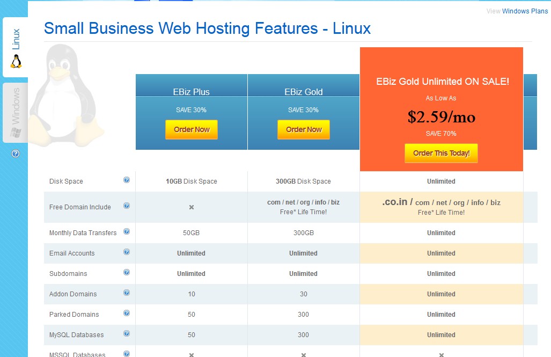Viewport: 551px width, 357px height.
Task: Open the help icon below the Windows tab
Action: pos(16,154)
